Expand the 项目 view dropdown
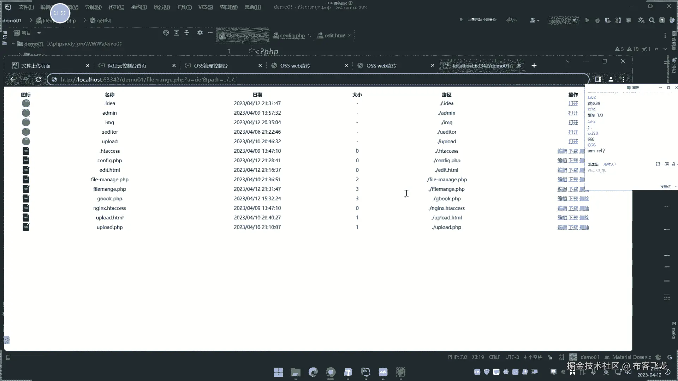 point(39,33)
